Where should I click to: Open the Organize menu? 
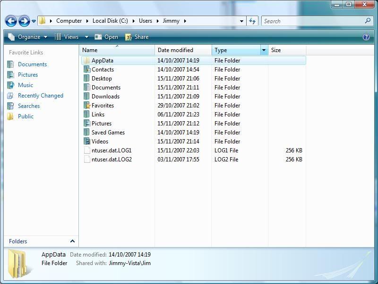[x=28, y=37]
